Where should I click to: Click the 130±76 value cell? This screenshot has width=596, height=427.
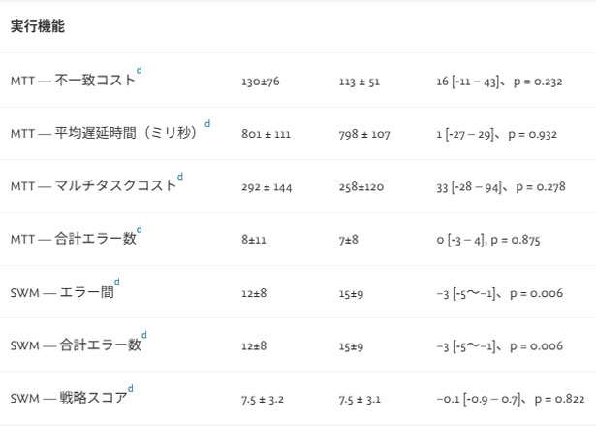[x=261, y=82]
